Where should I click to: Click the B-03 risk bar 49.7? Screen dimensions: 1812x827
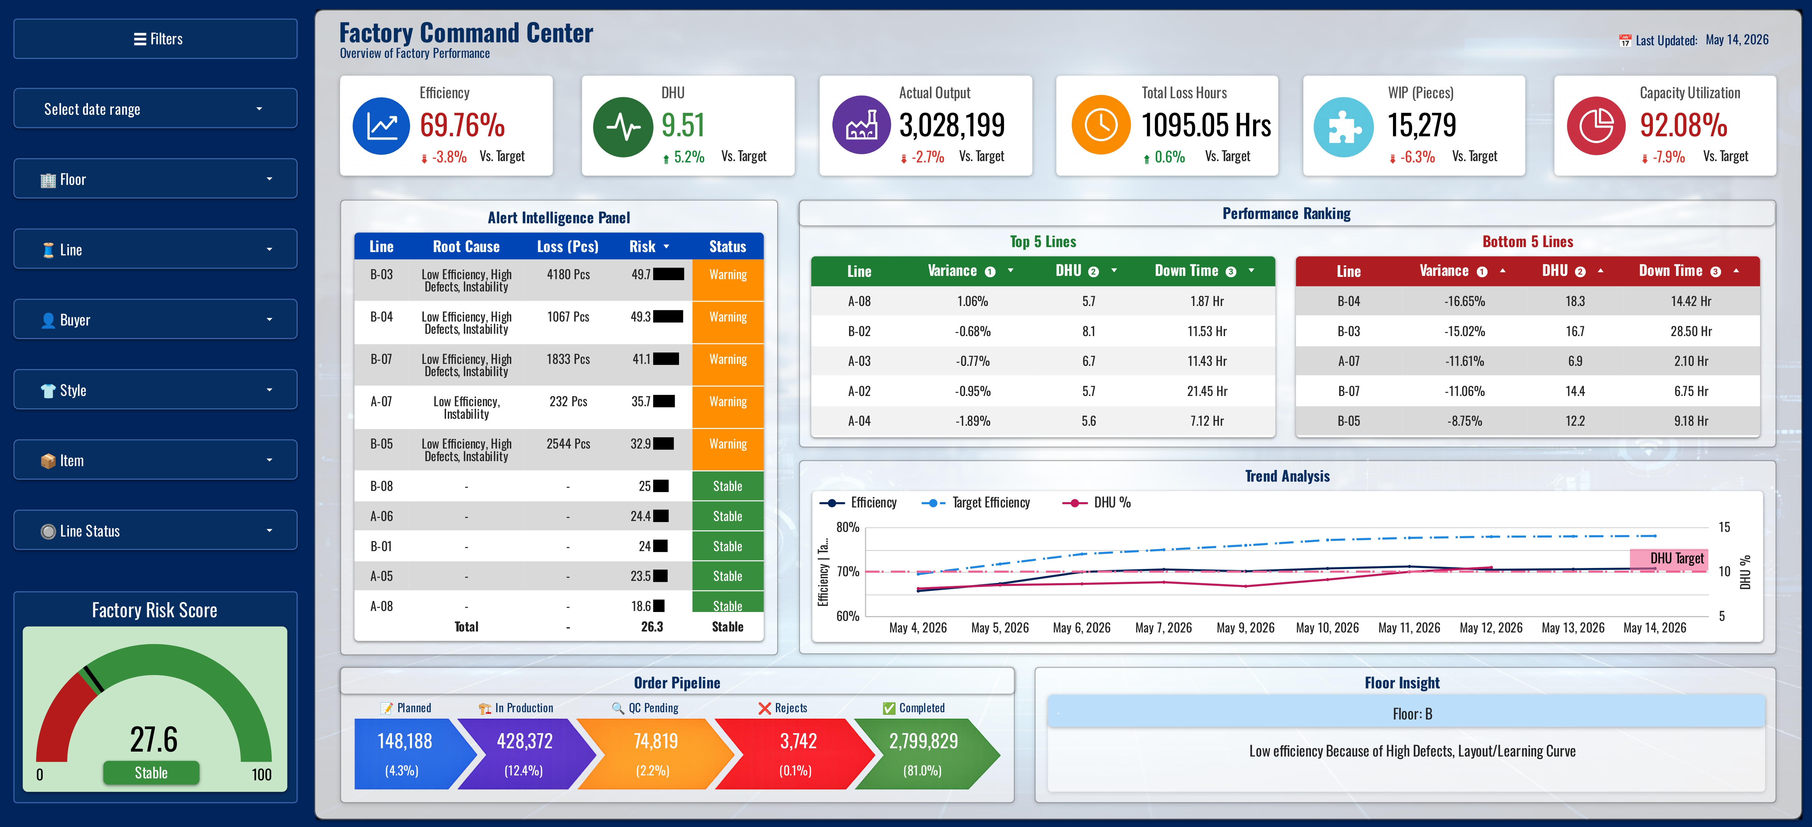coord(668,275)
